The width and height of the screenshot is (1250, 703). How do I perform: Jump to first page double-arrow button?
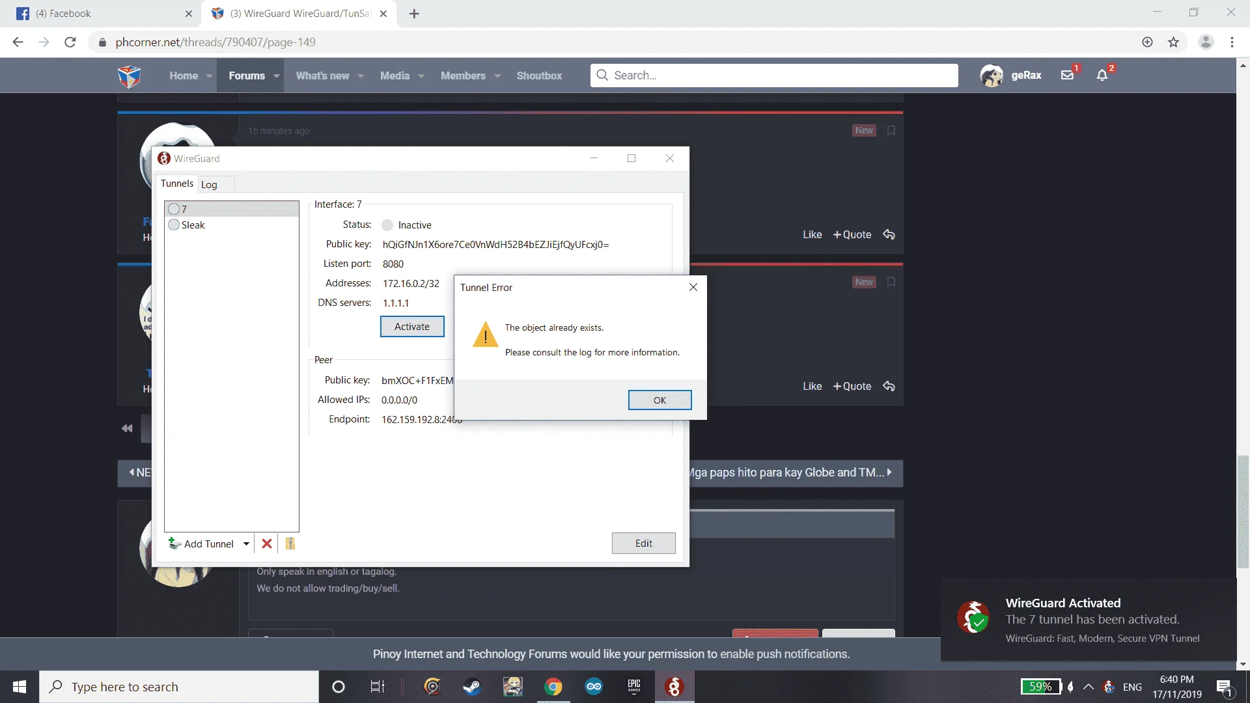pyautogui.click(x=127, y=428)
